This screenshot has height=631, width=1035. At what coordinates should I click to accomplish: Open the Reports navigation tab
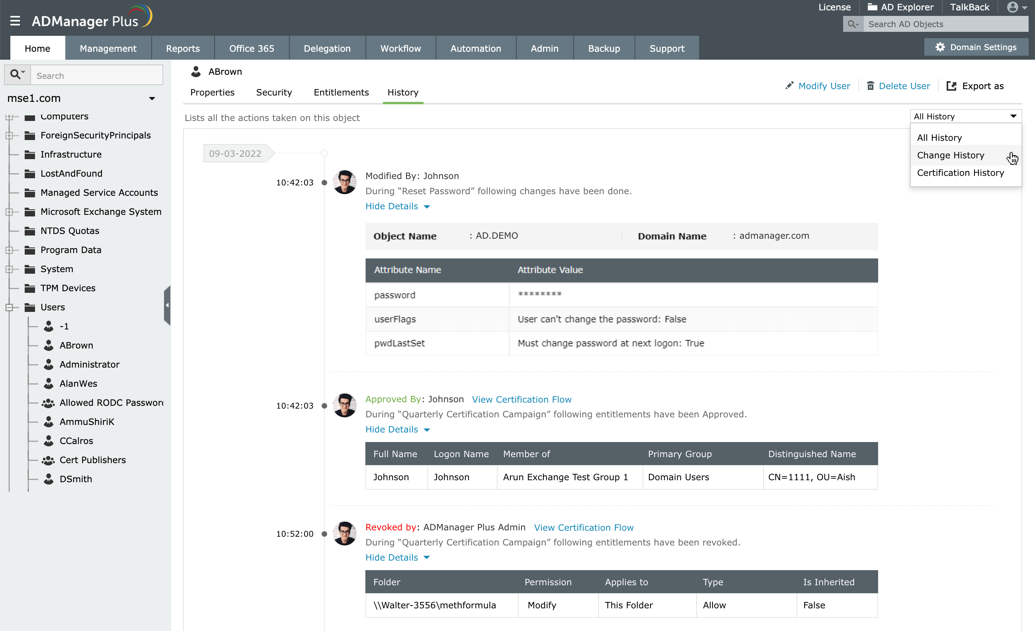[183, 48]
